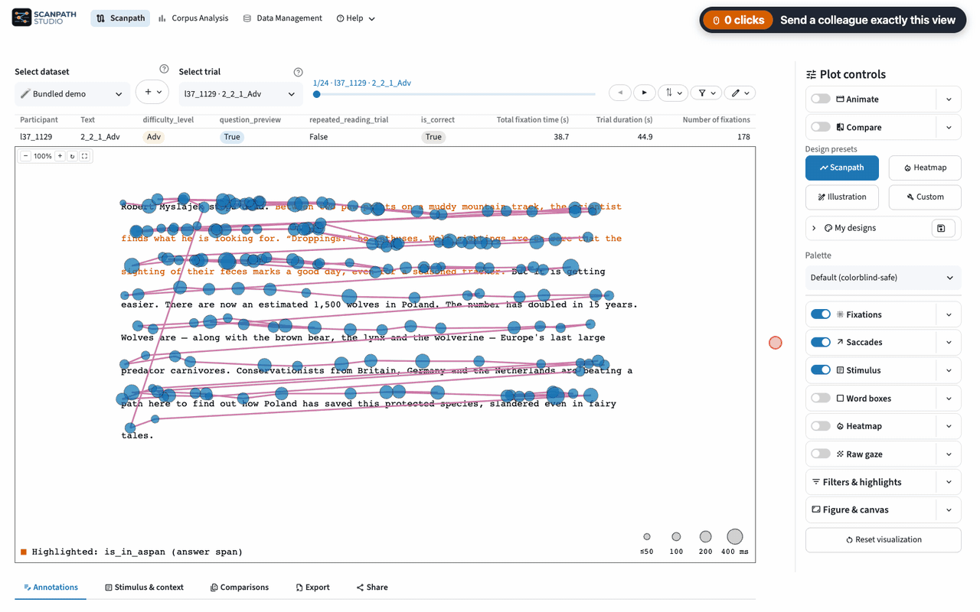Zoom out the scanpath plot
This screenshot has width=980, height=612.
point(25,156)
